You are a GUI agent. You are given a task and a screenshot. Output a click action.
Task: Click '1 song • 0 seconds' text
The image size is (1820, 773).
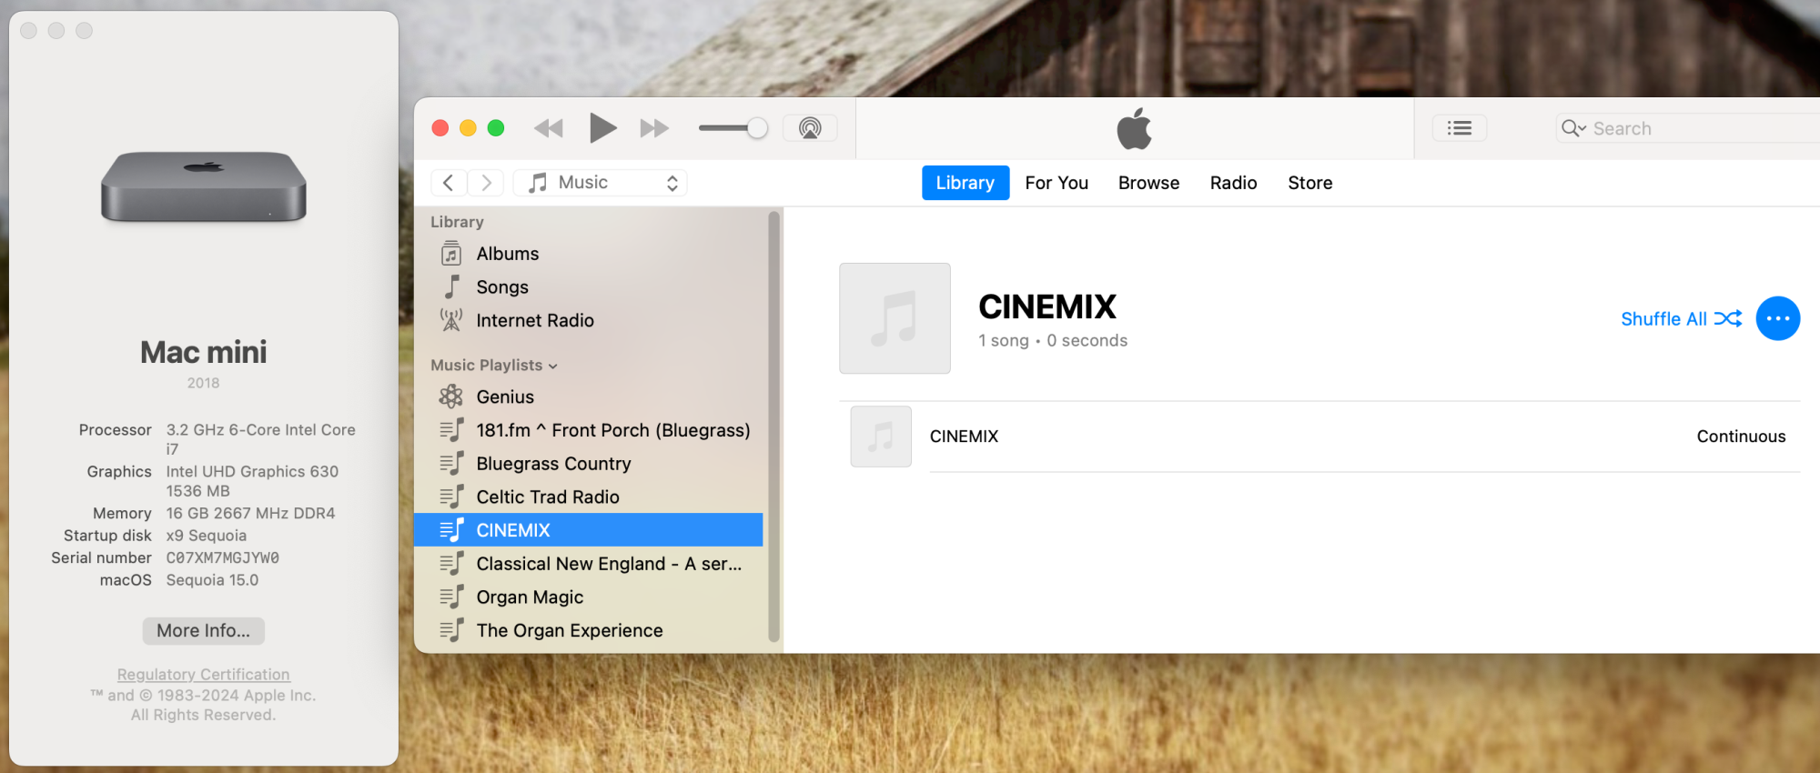point(1053,341)
